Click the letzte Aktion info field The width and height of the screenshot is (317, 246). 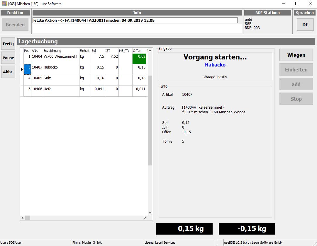[x=135, y=20]
